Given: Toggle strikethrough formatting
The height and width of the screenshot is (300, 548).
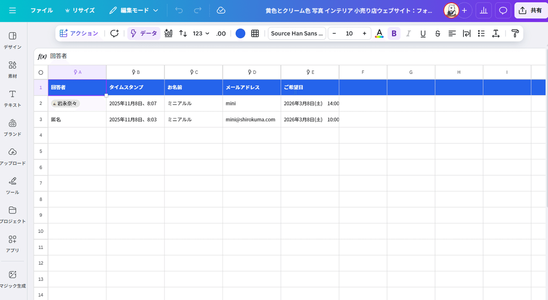Looking at the screenshot, I should tap(437, 33).
